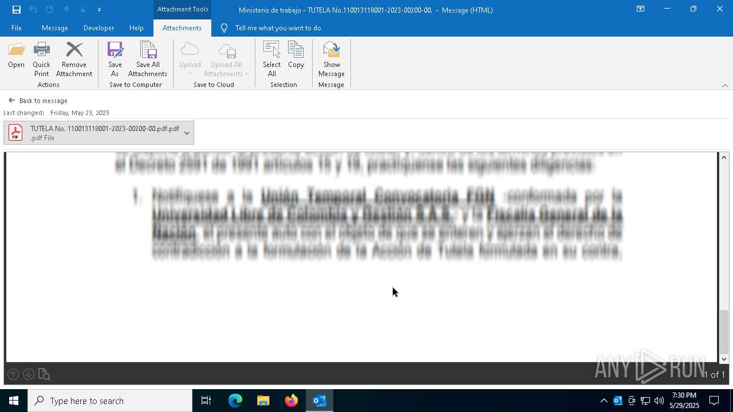Go back with Back to message link
This screenshot has width=733, height=412.
[38, 101]
